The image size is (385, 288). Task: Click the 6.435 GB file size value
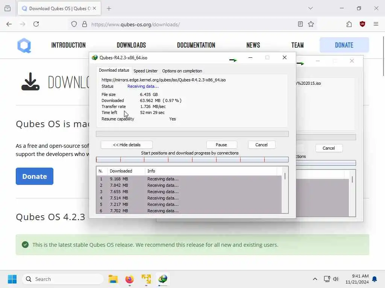(149, 94)
